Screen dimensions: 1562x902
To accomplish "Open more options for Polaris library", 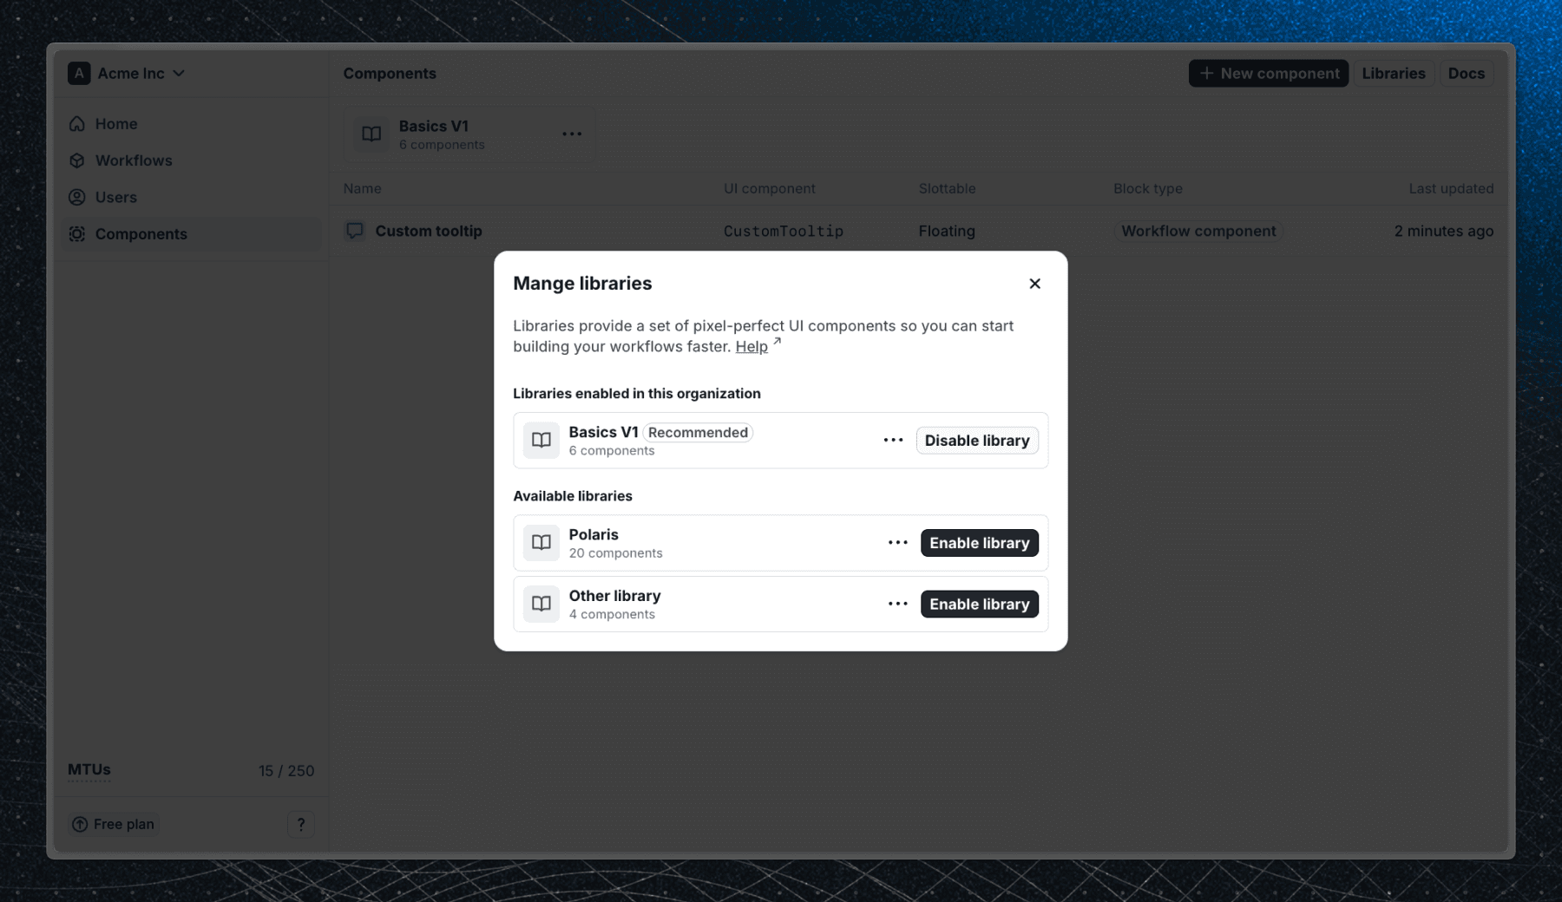I will [x=897, y=543].
